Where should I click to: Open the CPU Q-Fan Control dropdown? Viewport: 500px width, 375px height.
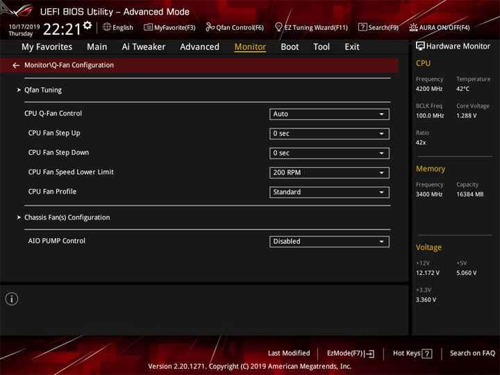point(329,114)
